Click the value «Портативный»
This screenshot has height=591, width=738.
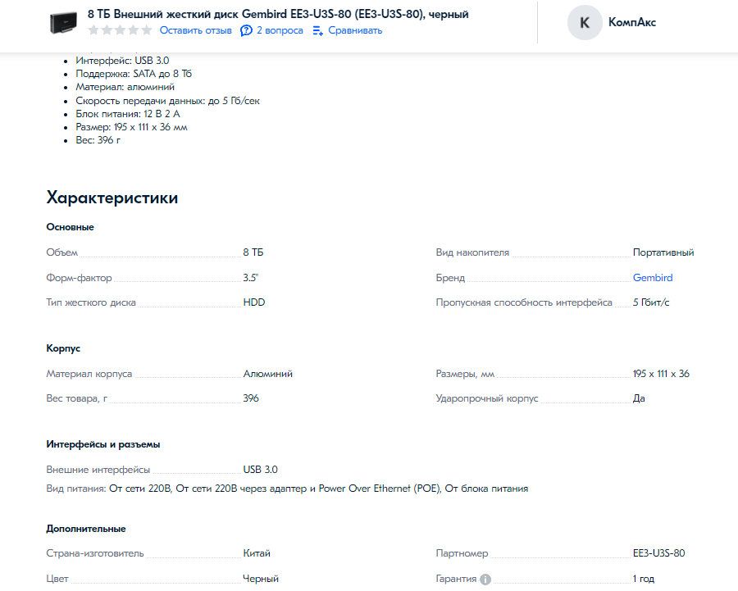click(663, 252)
